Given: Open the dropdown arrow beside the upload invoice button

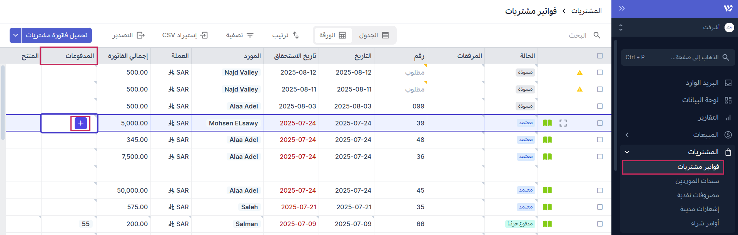Looking at the screenshot, I should point(15,35).
